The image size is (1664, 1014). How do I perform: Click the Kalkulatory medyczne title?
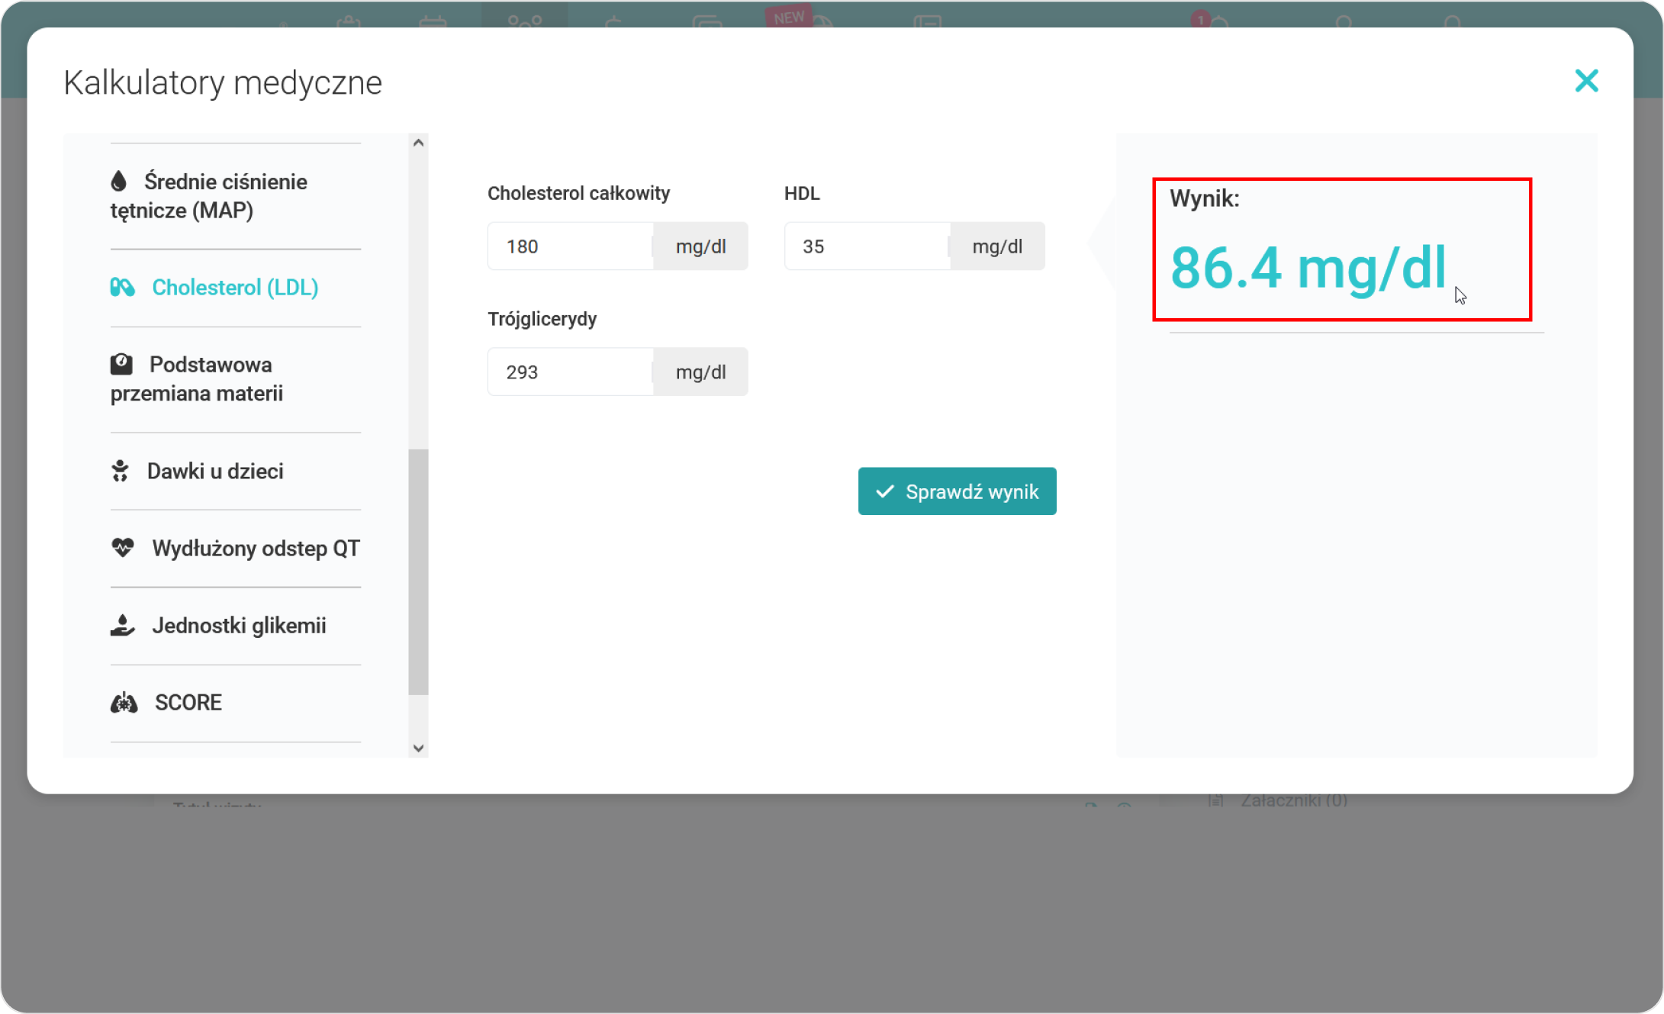[223, 82]
